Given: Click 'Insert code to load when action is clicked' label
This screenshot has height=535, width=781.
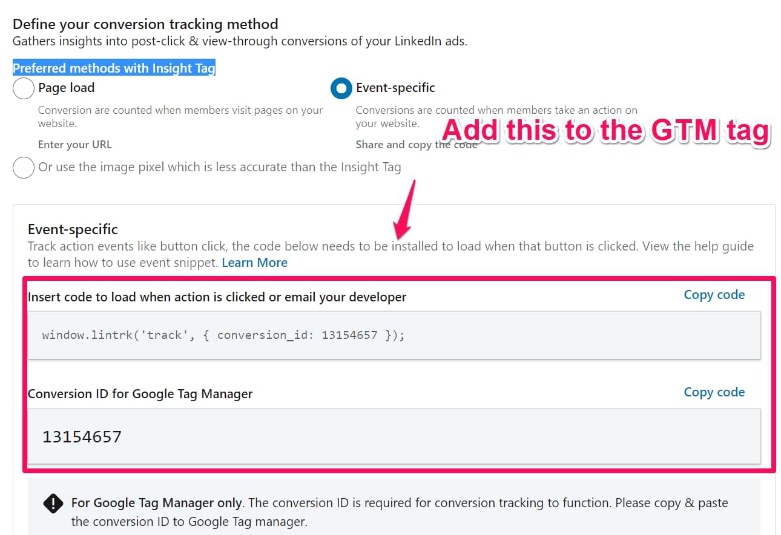Looking at the screenshot, I should [x=217, y=297].
